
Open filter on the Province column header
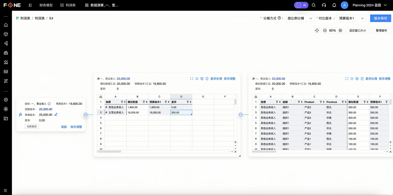(343, 102)
